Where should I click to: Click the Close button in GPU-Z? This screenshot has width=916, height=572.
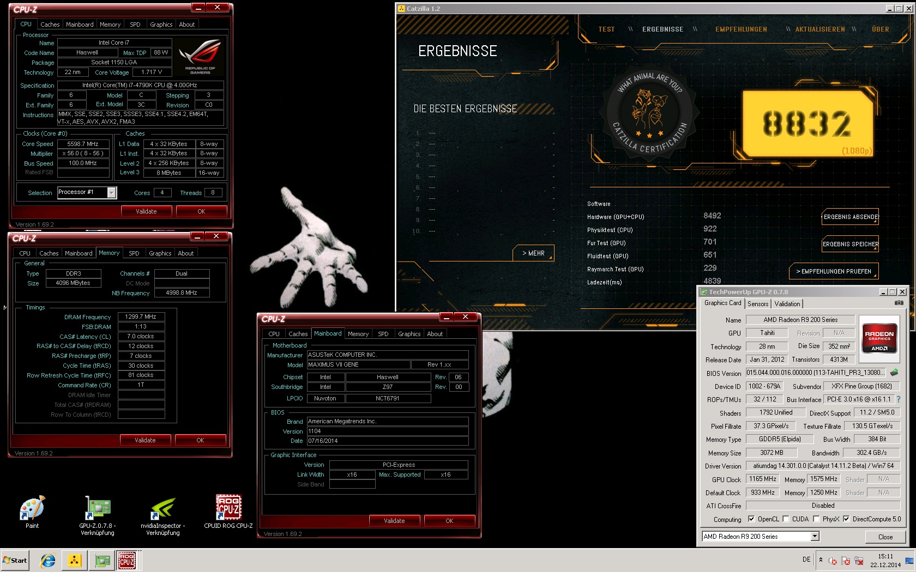[885, 537]
